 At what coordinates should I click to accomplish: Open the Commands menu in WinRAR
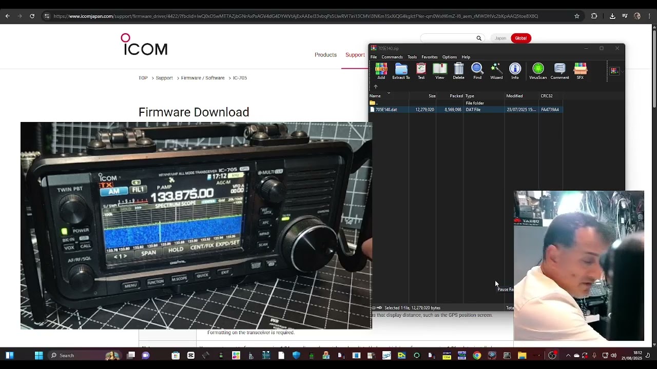click(392, 57)
